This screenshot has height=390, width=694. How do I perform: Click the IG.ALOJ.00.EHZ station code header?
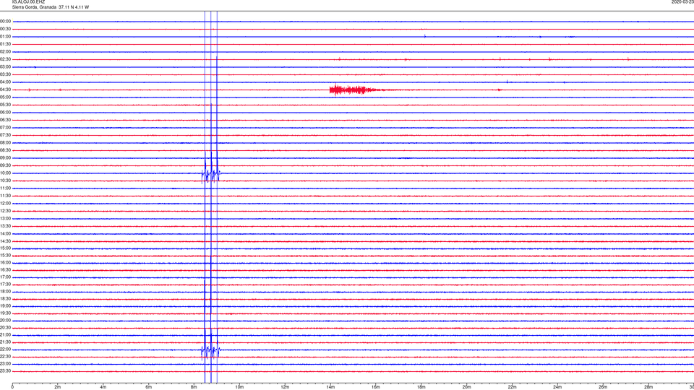tap(28, 1)
